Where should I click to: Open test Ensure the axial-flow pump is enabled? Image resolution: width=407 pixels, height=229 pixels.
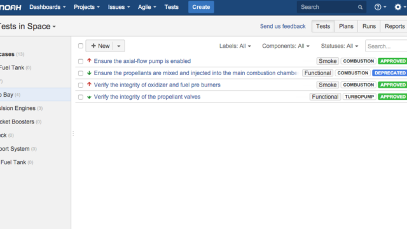click(142, 61)
